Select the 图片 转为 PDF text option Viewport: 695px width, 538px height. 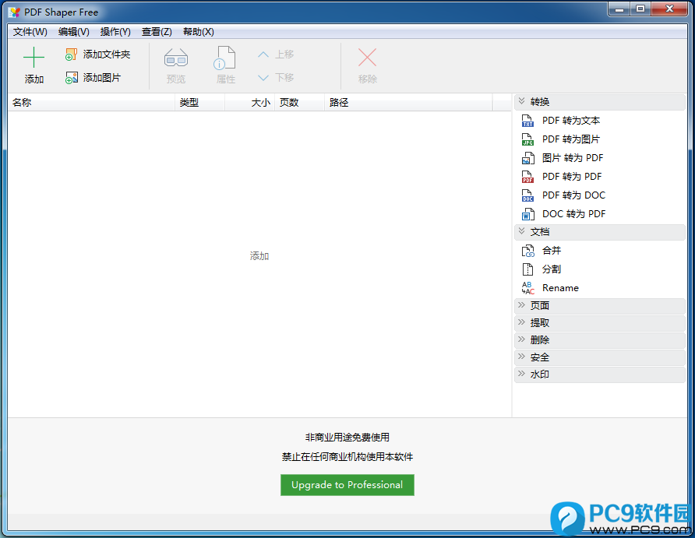click(572, 158)
